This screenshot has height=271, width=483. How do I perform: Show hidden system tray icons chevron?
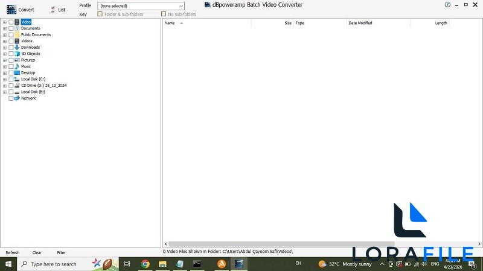[382, 264]
